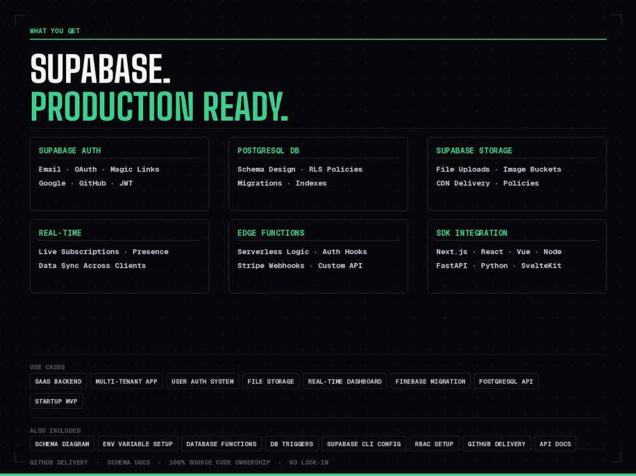Click the SUPABASE CLI CONFIG chip

pos(364,444)
